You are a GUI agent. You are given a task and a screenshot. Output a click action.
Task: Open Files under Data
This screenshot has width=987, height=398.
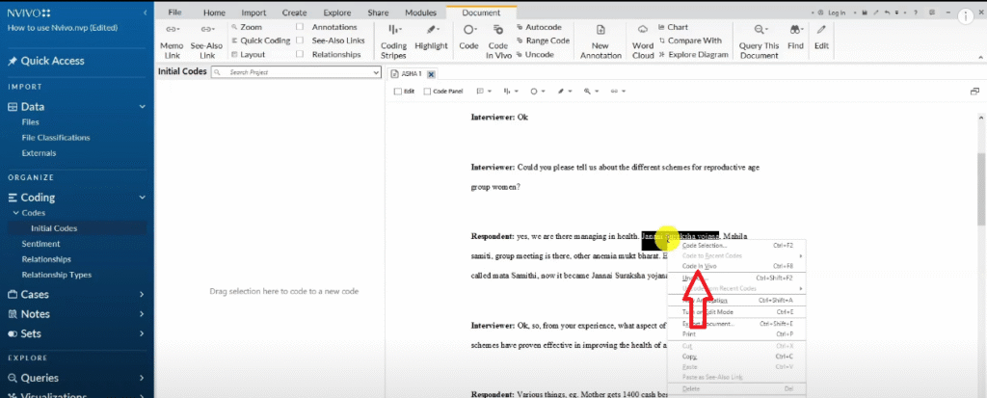(x=30, y=122)
